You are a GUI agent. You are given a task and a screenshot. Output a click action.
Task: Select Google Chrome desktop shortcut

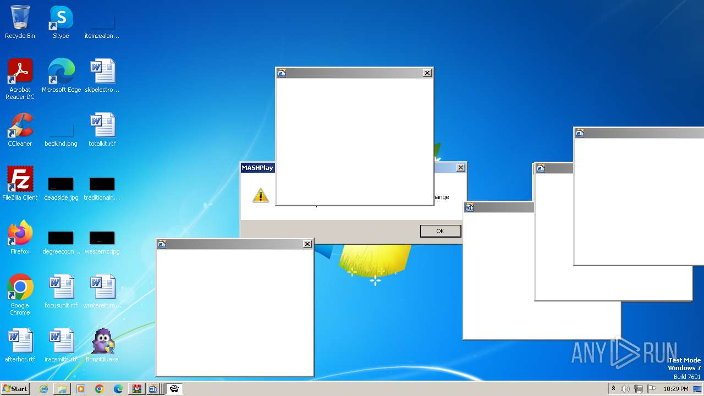click(x=20, y=294)
